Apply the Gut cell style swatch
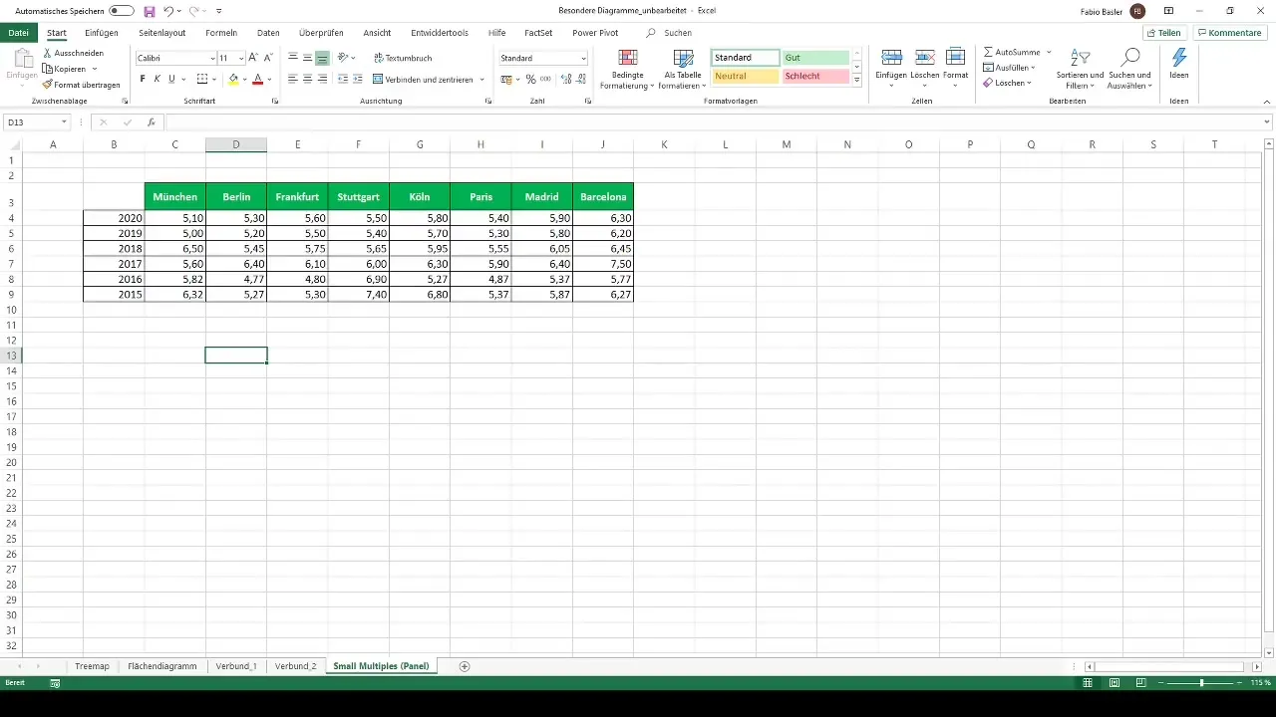Image resolution: width=1276 pixels, height=717 pixels. coord(815,58)
